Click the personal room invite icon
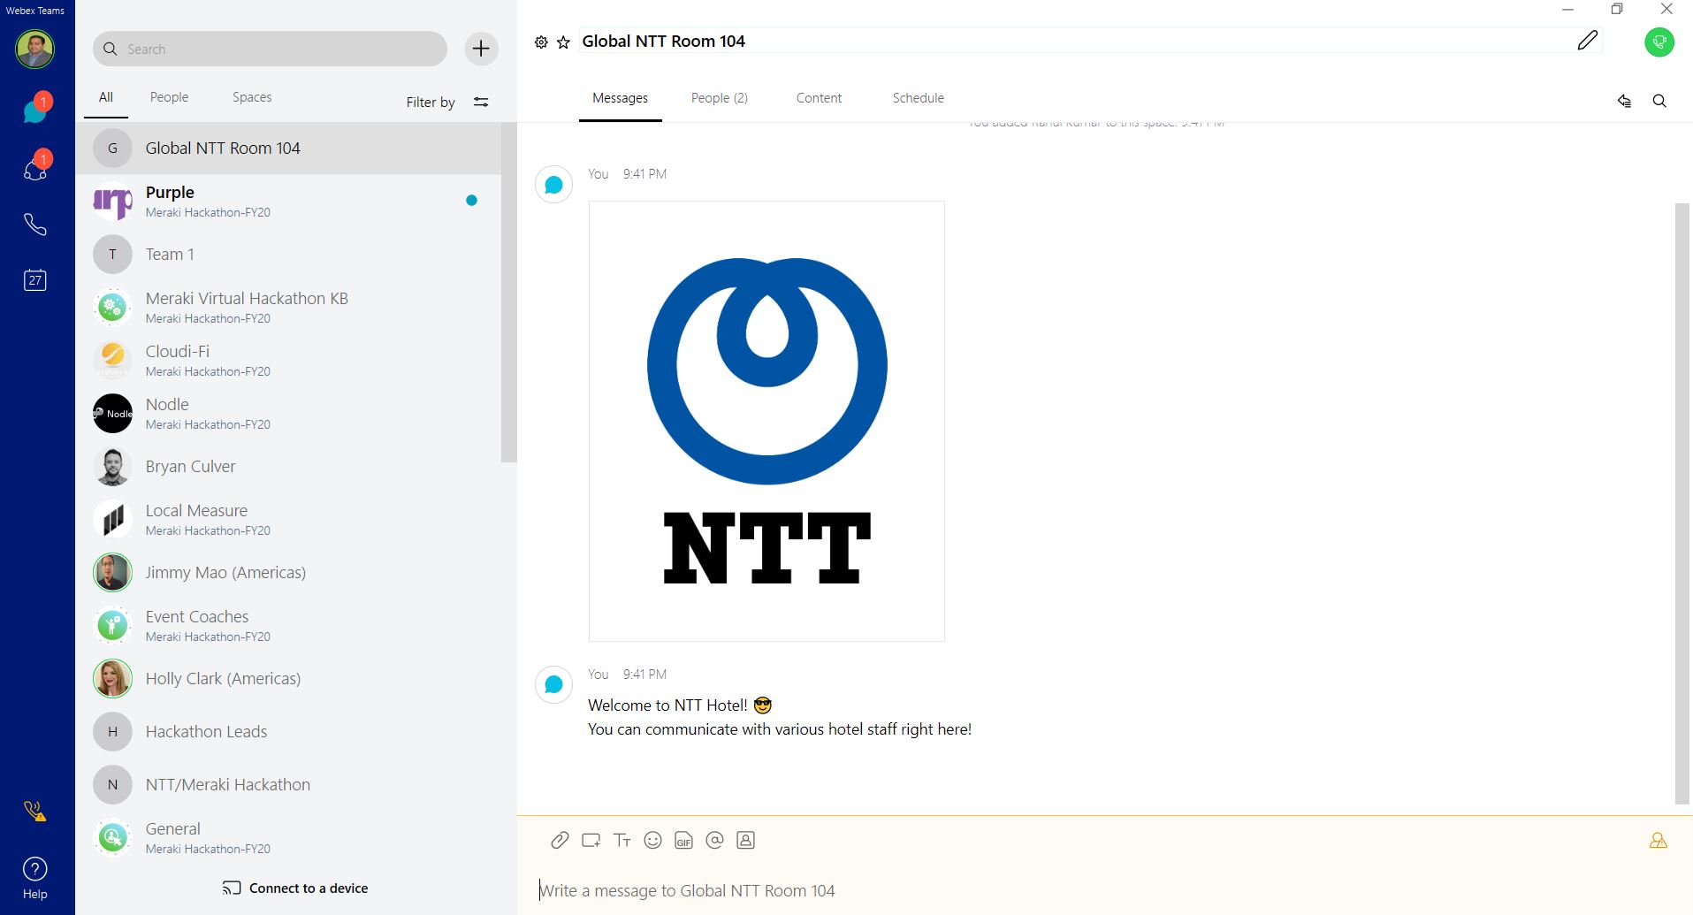The image size is (1693, 915). pos(745,841)
